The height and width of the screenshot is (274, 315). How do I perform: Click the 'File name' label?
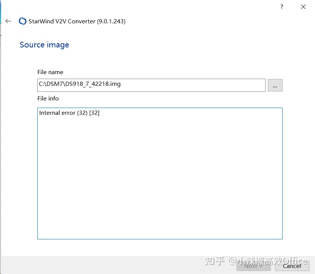50,72
